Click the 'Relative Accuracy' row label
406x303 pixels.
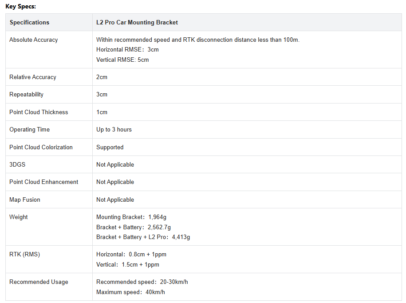pos(33,77)
